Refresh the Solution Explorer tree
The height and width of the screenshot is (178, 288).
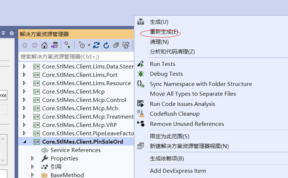pyautogui.click(x=106, y=45)
